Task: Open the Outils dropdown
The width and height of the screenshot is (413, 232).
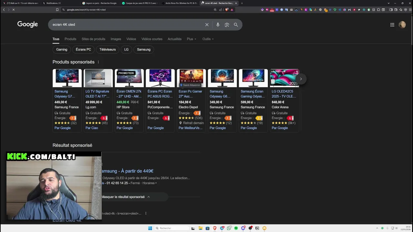Action: [208, 39]
